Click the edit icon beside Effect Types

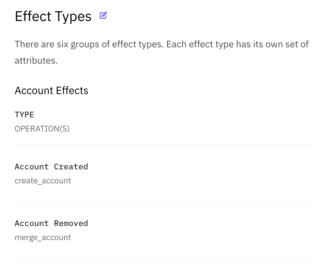pos(103,15)
